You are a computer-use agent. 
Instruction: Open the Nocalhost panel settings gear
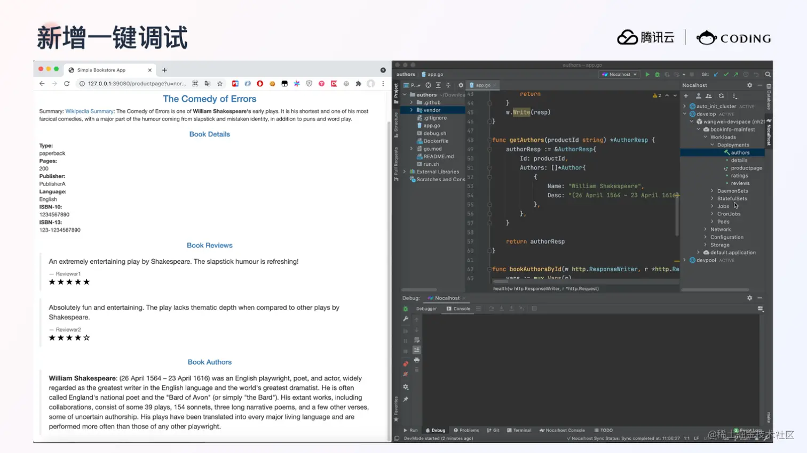point(749,85)
